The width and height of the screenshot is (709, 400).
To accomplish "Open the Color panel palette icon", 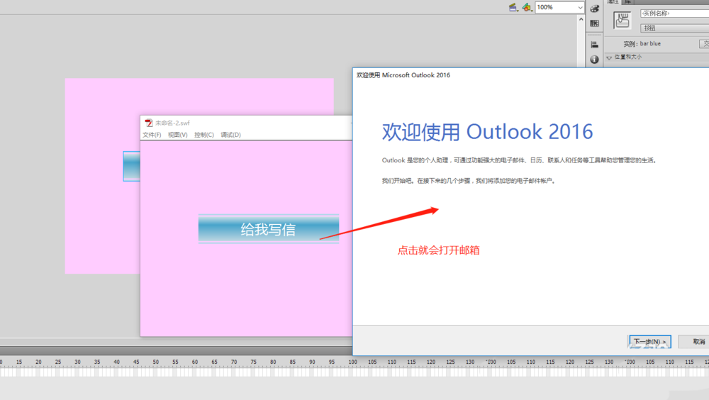I will (x=595, y=9).
